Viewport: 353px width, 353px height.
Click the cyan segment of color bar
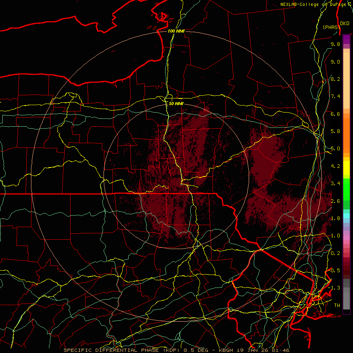click(346, 215)
